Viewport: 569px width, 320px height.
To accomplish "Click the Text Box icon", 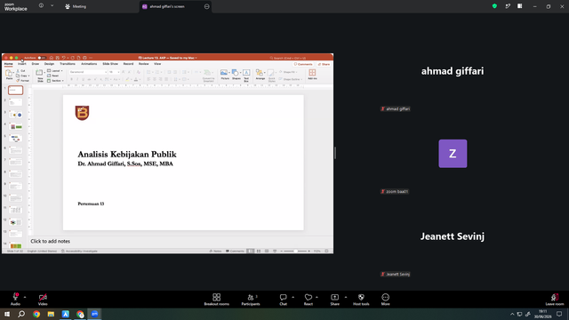I will (246, 73).
